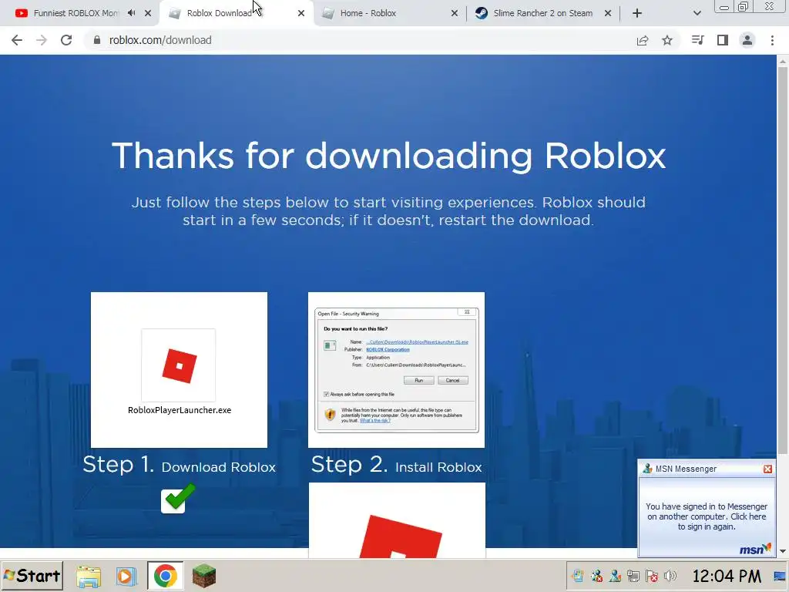Restore down the Chrome window
The image size is (789, 592).
(x=743, y=7)
